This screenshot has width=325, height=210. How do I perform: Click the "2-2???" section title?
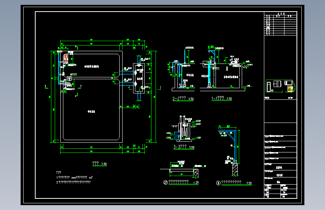[x=179, y=98]
